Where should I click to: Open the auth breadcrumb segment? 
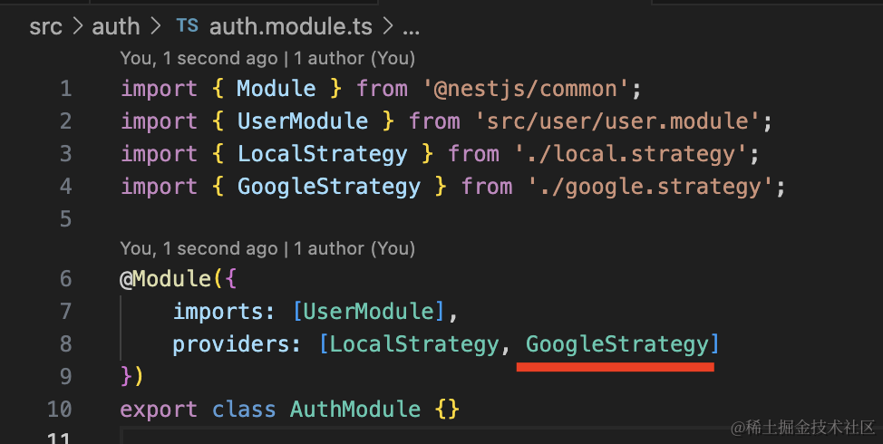[115, 26]
